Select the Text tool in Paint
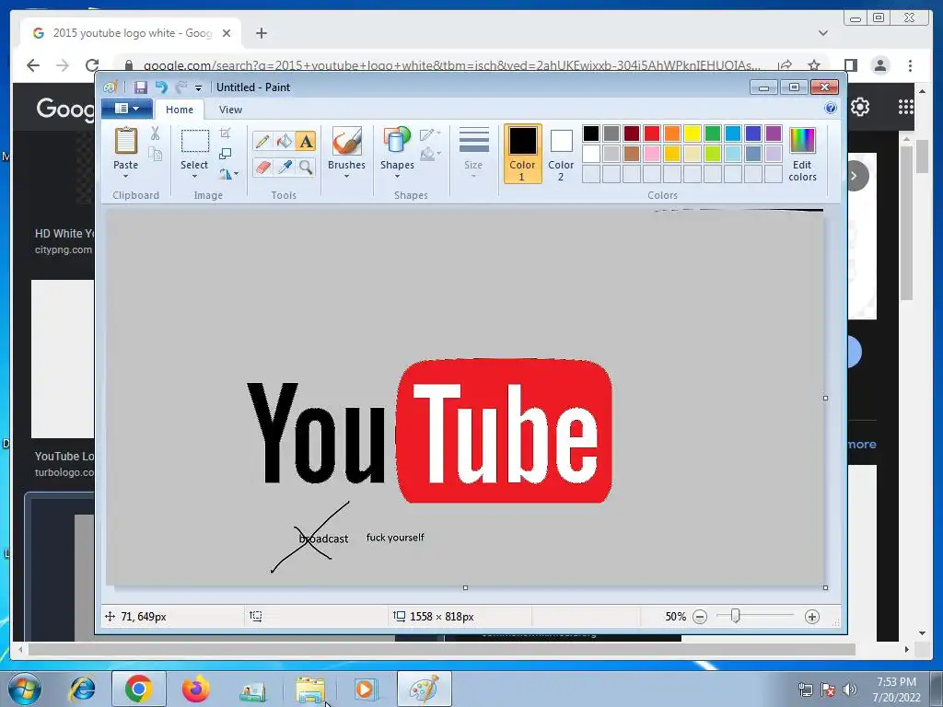 click(x=306, y=141)
